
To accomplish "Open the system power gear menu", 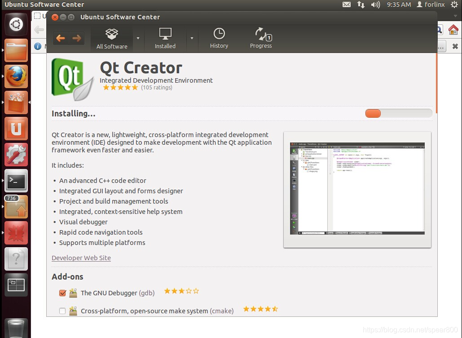I will click(454, 4).
